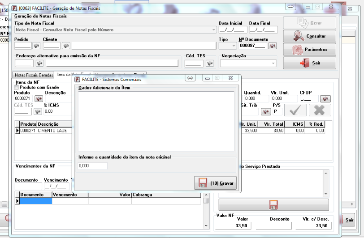Click lookup icon beside Cód. TES in header
The width and height of the screenshot is (364, 238).
coord(210,63)
